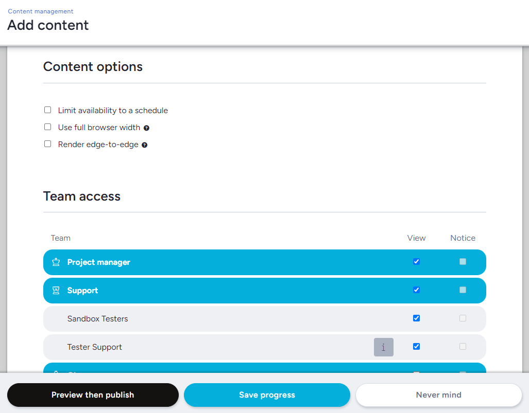This screenshot has height=413, width=529.
Task: Click the Support team rook icon
Action: click(x=56, y=291)
